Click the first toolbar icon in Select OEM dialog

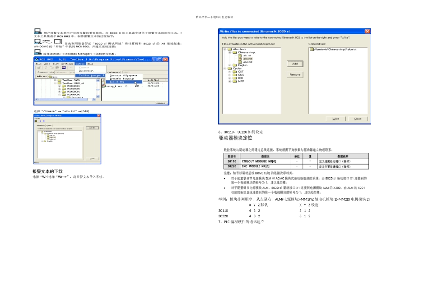36,121
